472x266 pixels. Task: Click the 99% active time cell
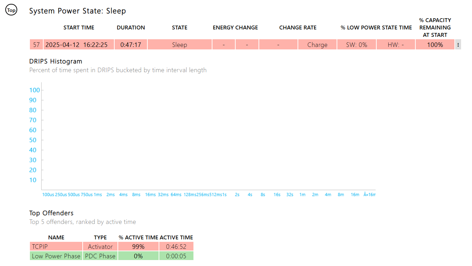[138, 247]
